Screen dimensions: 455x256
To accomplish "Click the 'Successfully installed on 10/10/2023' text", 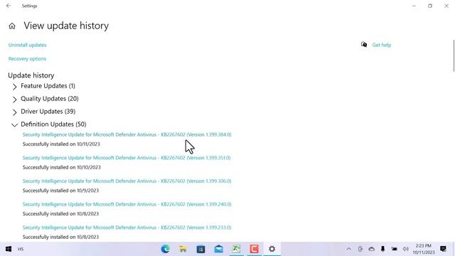I will pyautogui.click(x=62, y=168).
